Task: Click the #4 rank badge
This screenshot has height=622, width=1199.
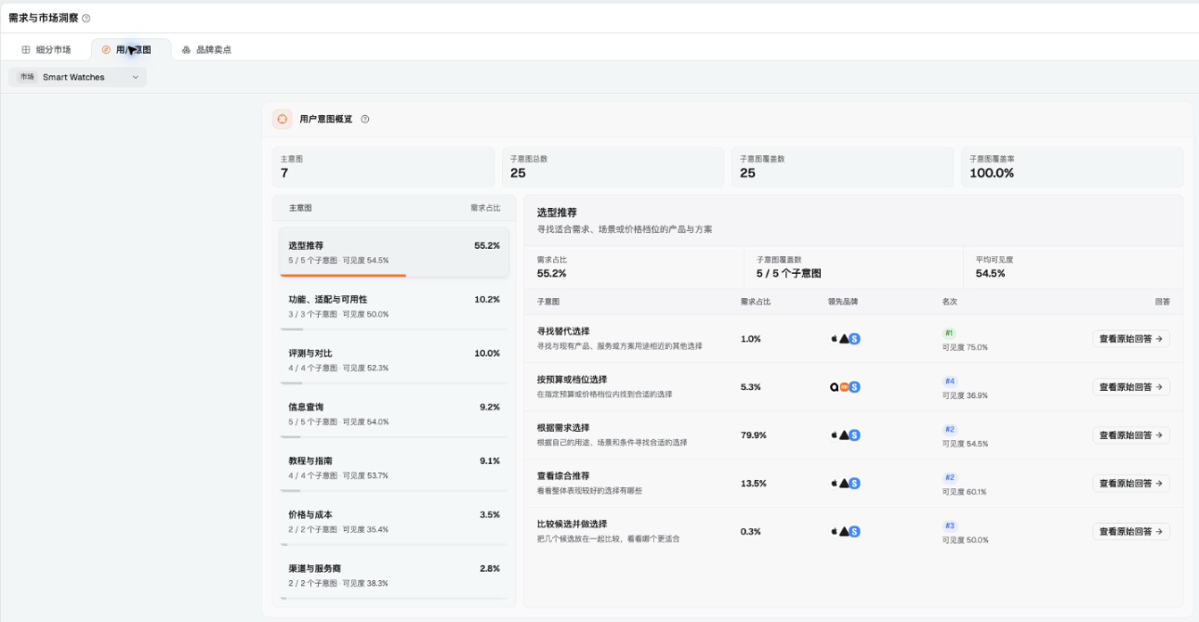Action: click(950, 381)
